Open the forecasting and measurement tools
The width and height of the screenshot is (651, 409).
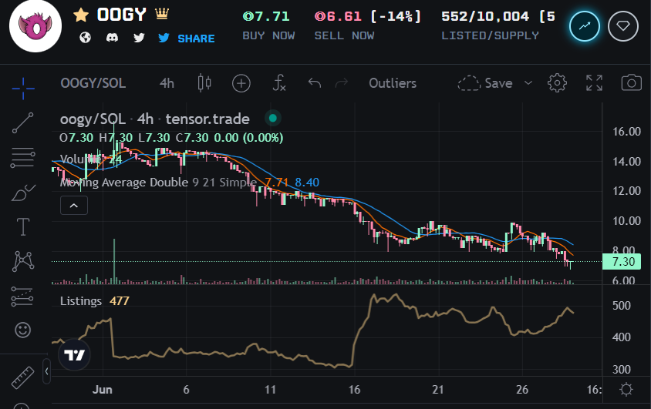point(22,297)
